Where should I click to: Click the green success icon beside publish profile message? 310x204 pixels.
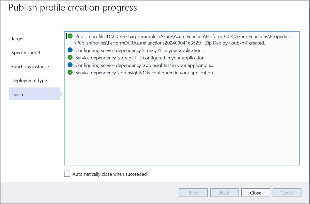pyautogui.click(x=70, y=36)
